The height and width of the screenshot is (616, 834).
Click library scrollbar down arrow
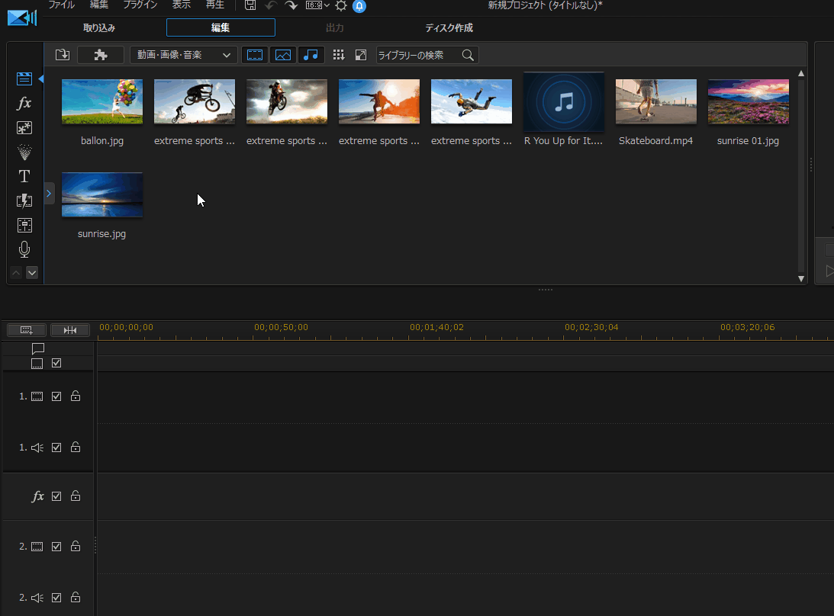tap(801, 278)
